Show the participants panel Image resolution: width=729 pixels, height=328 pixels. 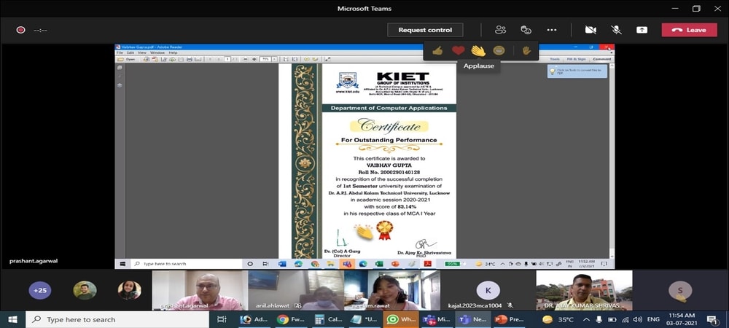pyautogui.click(x=500, y=30)
